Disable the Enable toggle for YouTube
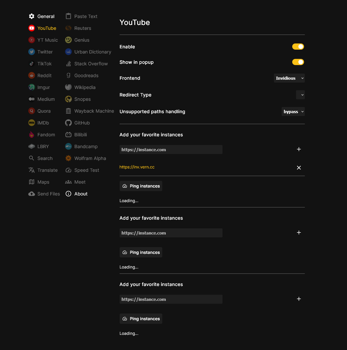Screen dimensions: 347x350 [x=298, y=47]
